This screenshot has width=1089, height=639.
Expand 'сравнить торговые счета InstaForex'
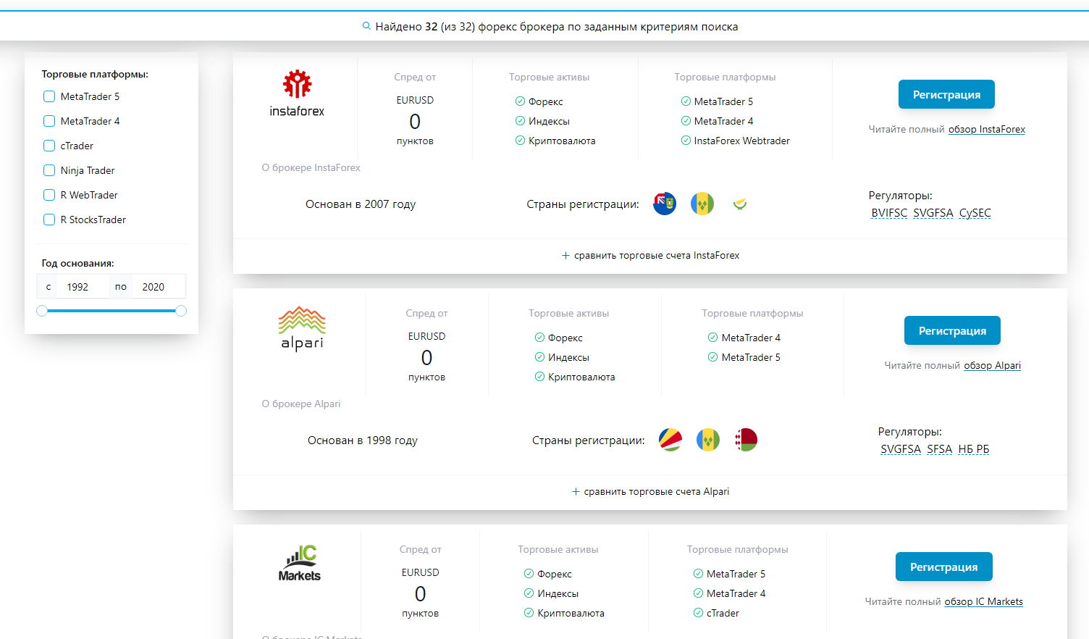650,255
